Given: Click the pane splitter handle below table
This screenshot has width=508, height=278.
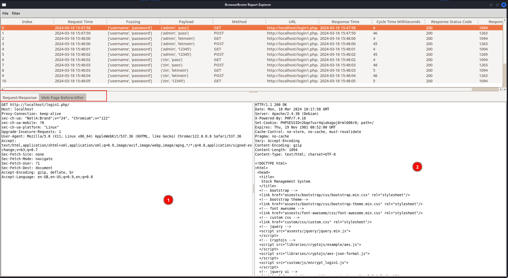Looking at the screenshot, I should tap(253, 92).
